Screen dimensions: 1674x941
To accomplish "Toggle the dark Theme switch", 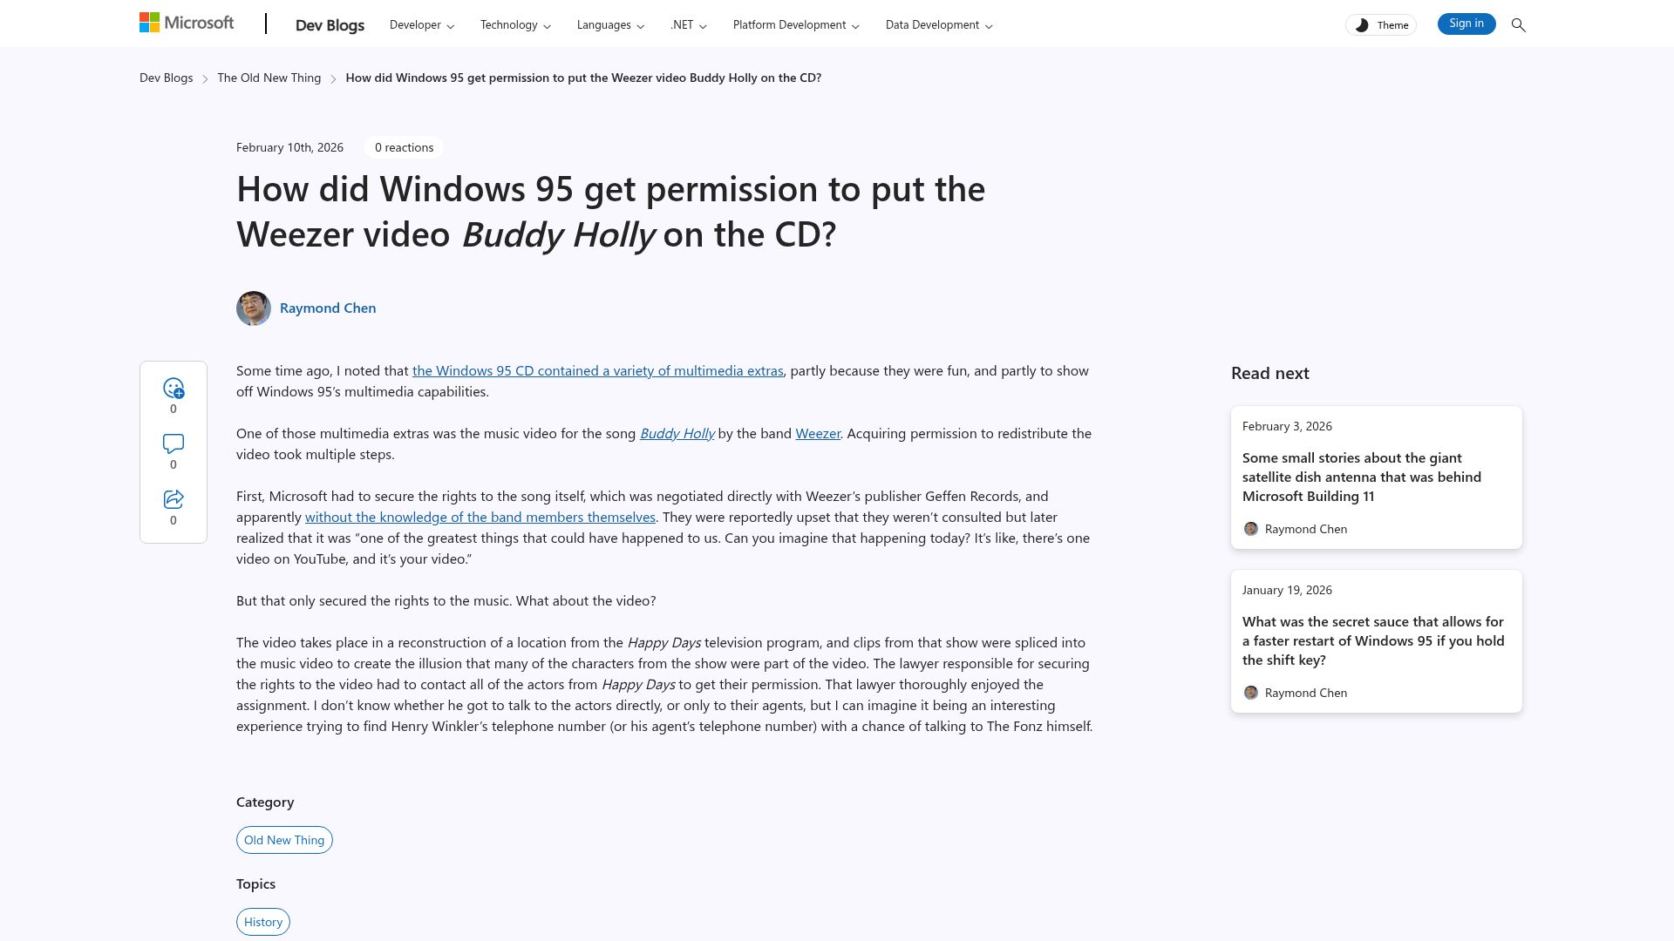I will coord(1381,25).
